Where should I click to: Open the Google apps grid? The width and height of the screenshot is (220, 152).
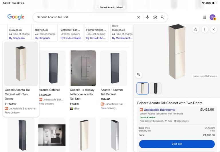point(204,17)
